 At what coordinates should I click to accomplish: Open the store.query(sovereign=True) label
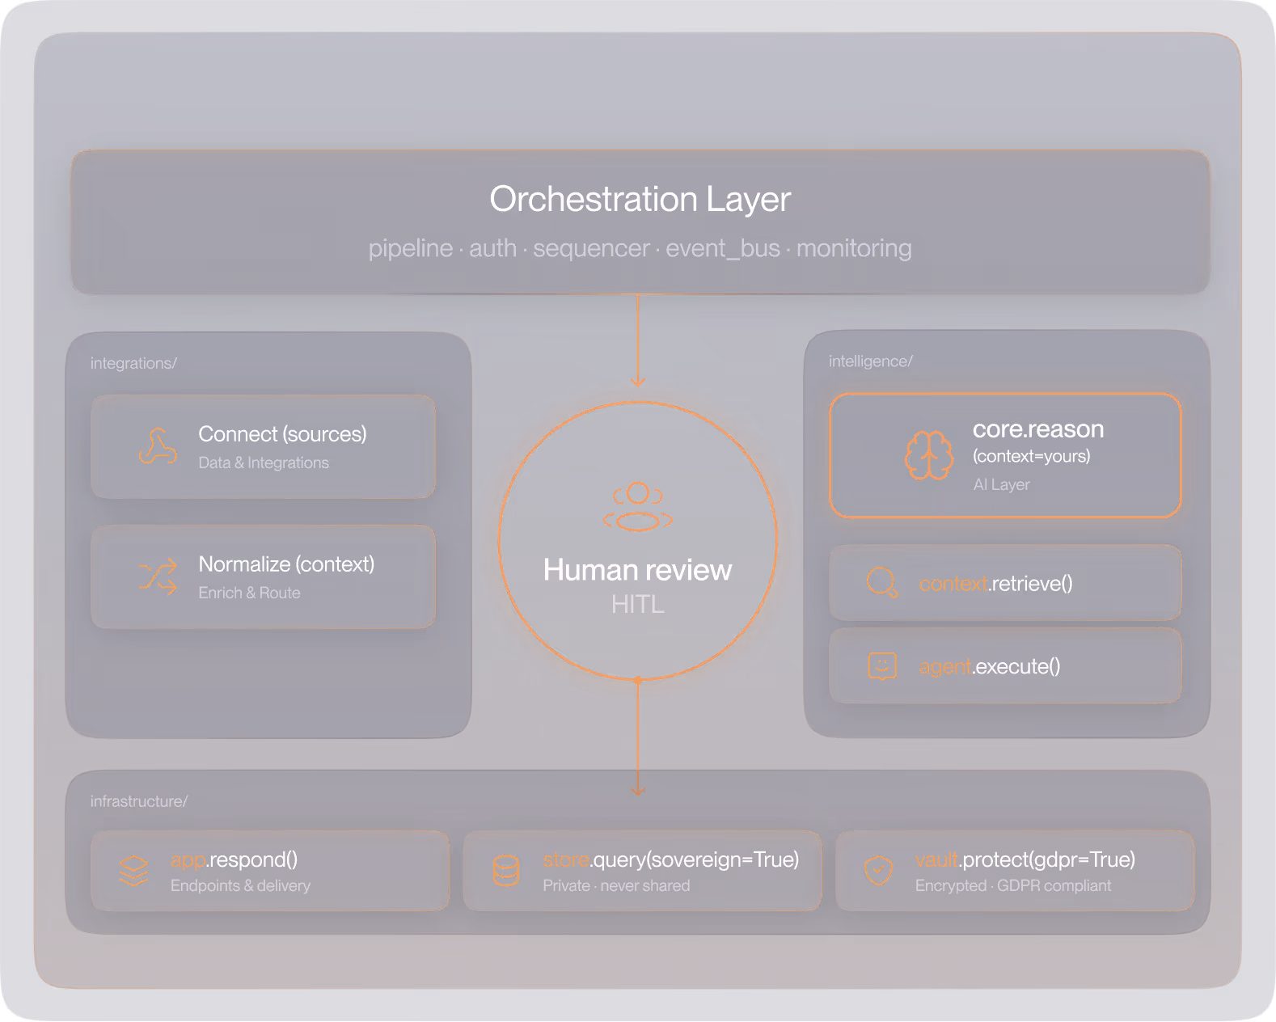[x=671, y=859]
